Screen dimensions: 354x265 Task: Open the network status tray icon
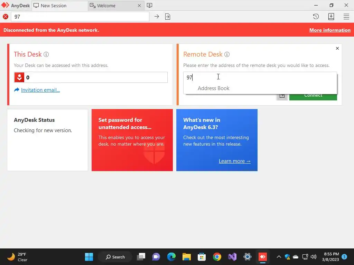(305, 257)
